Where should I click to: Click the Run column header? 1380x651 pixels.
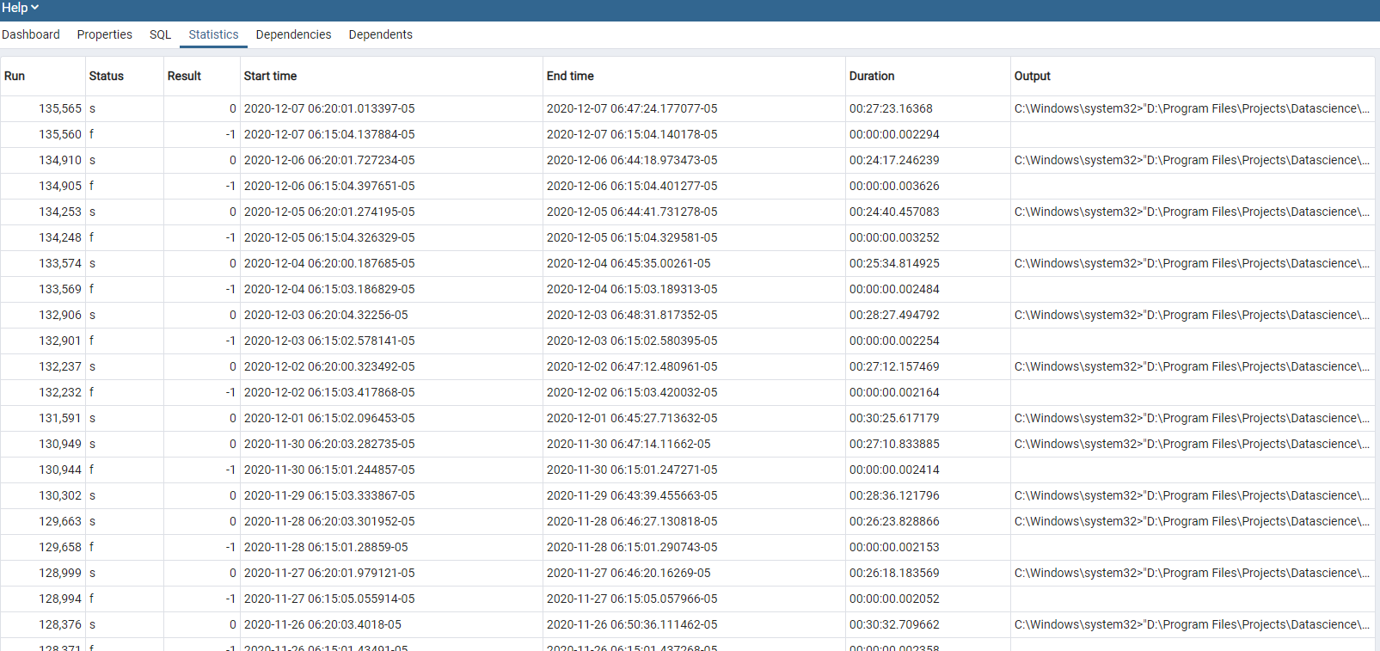tap(15, 76)
